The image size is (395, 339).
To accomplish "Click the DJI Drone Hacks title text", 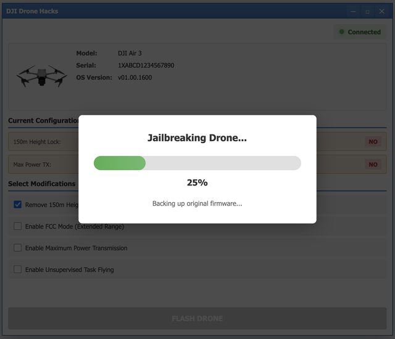I will pyautogui.click(x=32, y=11).
